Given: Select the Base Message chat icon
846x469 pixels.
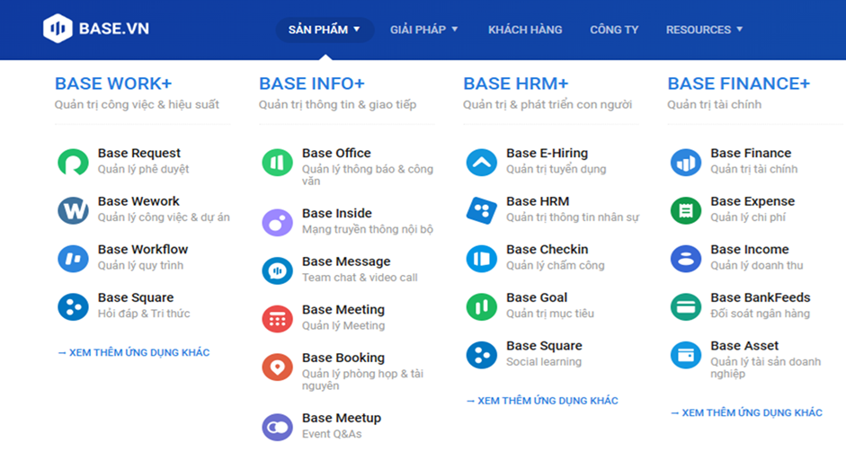Looking at the screenshot, I should click(277, 270).
